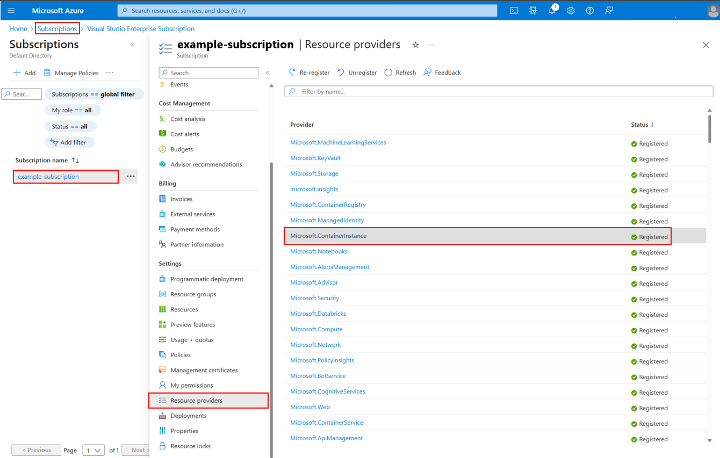
Task: Open the portal settings gear icon
Action: [571, 10]
